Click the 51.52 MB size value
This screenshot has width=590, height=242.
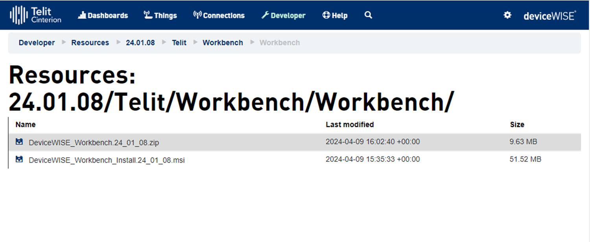tap(525, 159)
